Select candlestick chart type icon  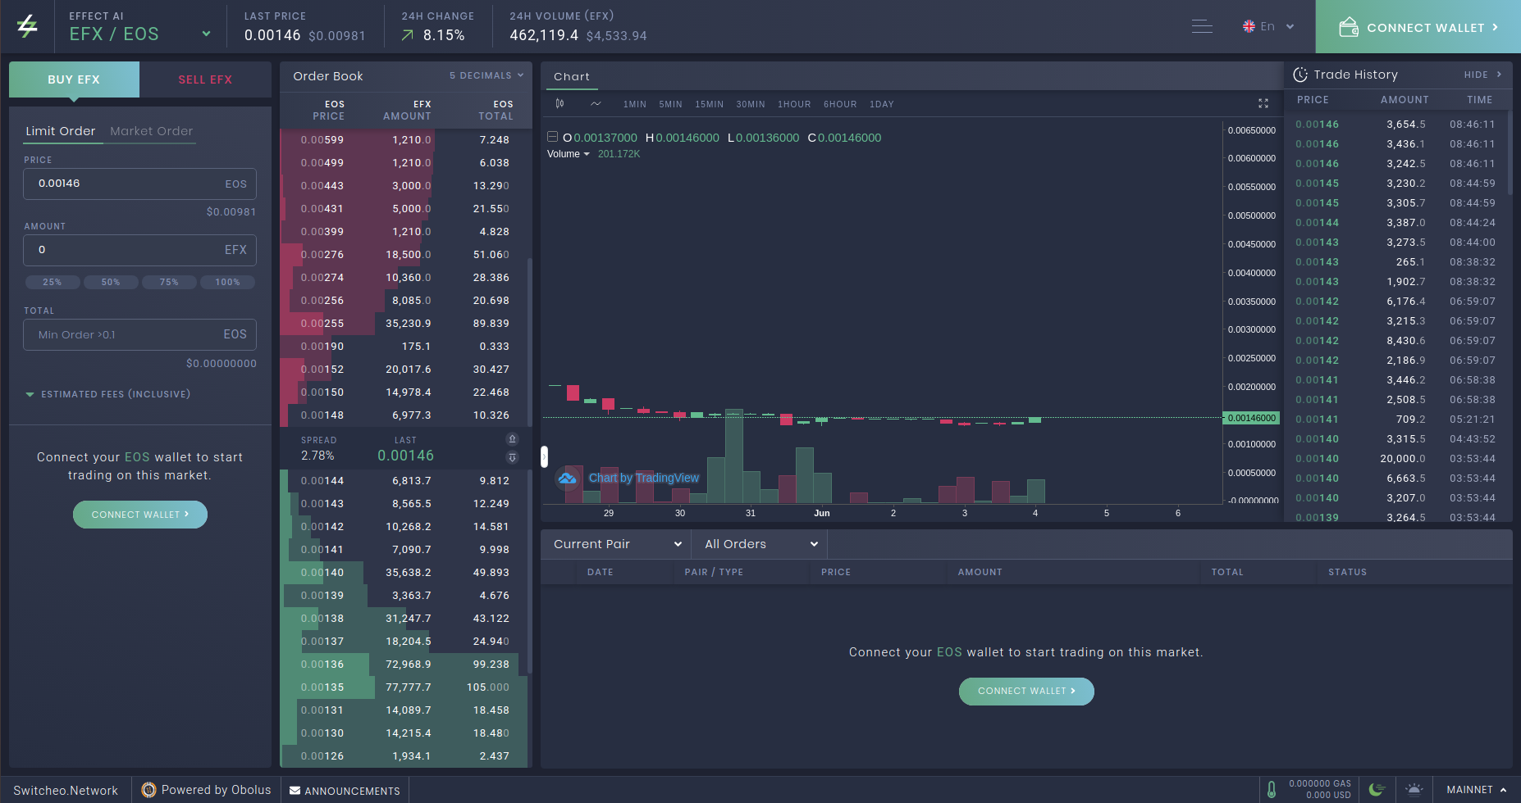pos(560,103)
